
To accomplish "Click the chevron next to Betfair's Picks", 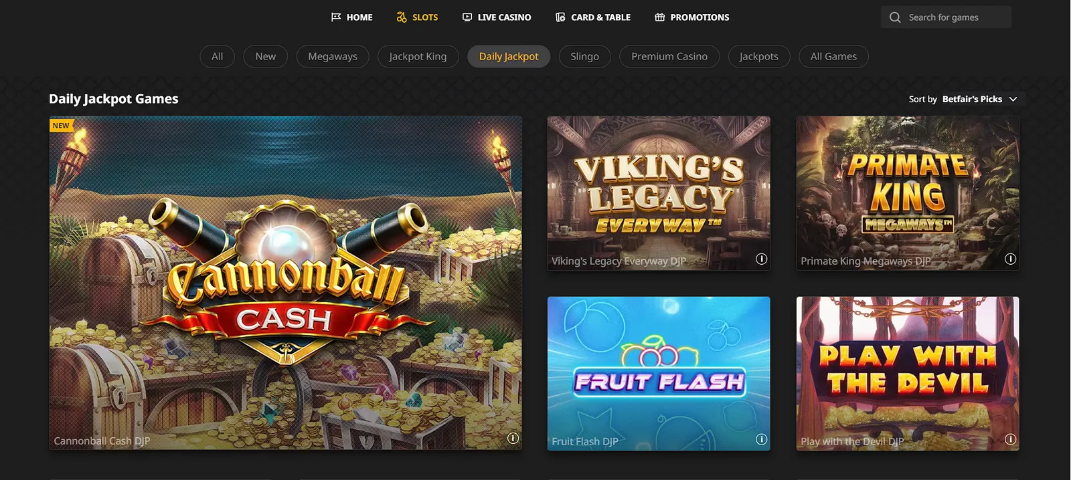I will pos(1013,99).
